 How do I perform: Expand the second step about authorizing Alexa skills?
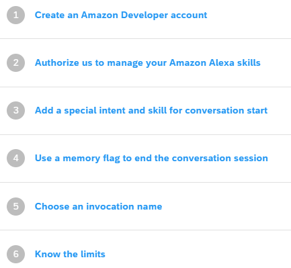pyautogui.click(x=145, y=62)
